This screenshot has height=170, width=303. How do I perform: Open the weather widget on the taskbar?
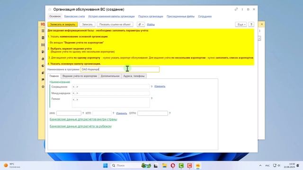12,165
